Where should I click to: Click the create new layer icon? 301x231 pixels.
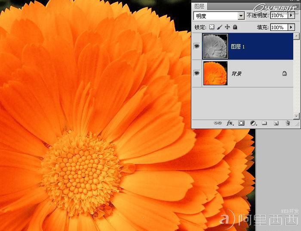click(x=276, y=123)
